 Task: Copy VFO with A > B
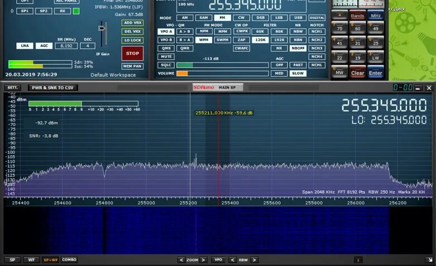click(x=185, y=31)
